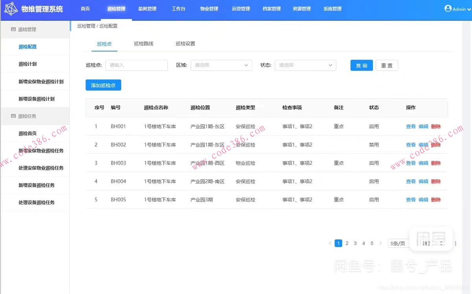
Task: Go to page 3 in pagination
Action: coord(355,243)
